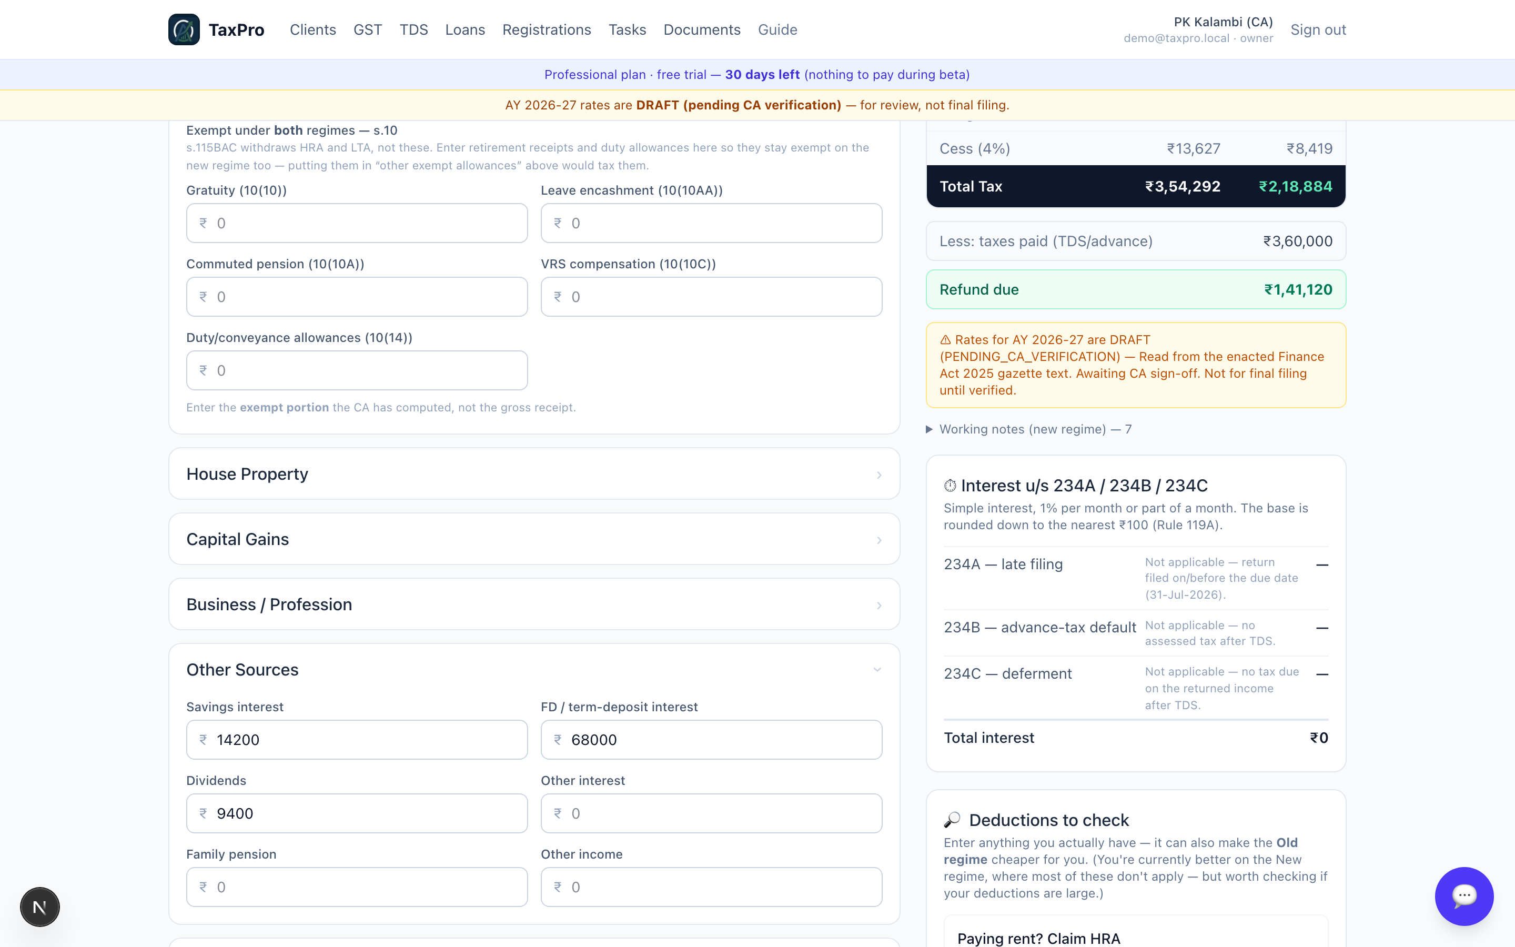Select the VRS compensation (10(10C)) field
This screenshot has width=1515, height=947.
[x=711, y=297]
